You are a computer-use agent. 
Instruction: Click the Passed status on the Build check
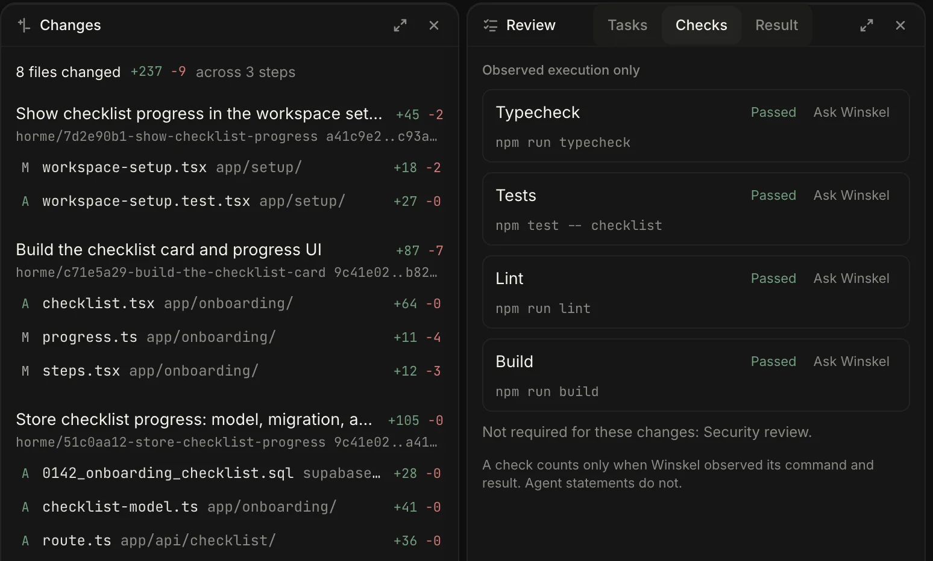coord(773,362)
